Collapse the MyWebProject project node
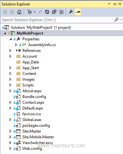The width and height of the screenshot is (123, 154). (x=5, y=33)
